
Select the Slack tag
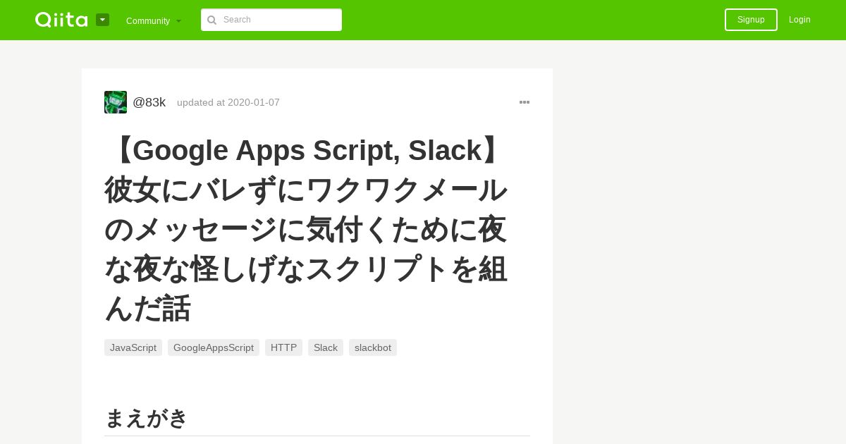[326, 347]
